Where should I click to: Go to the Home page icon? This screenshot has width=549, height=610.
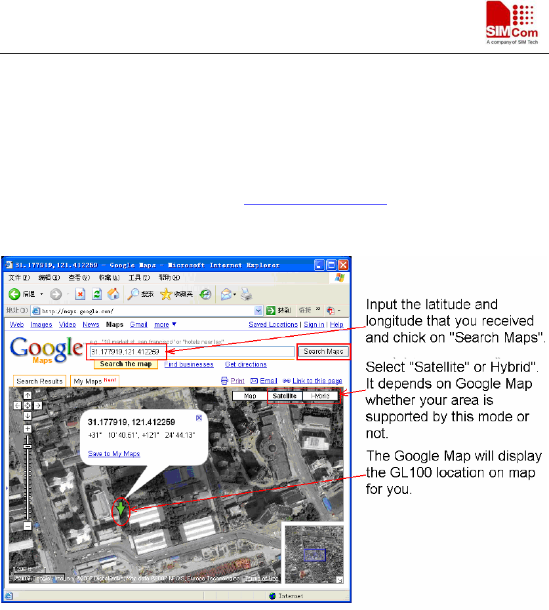(x=113, y=294)
